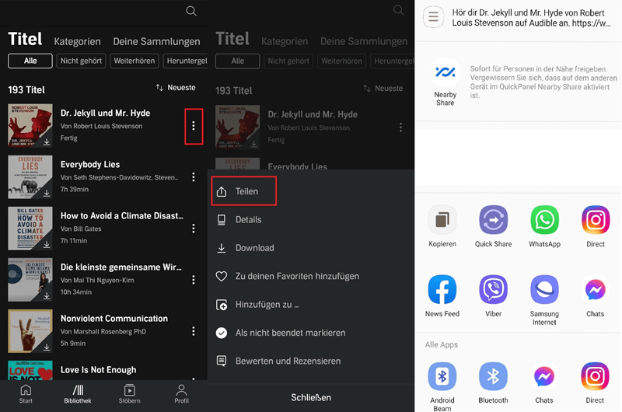
Task: Select the Alle filter chip on left screen
Action: tap(30, 61)
